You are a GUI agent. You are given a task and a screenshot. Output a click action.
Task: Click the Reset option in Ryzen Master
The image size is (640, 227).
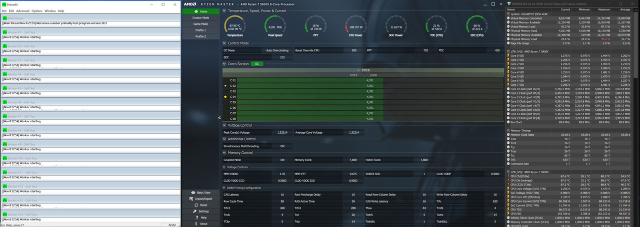[200, 205]
